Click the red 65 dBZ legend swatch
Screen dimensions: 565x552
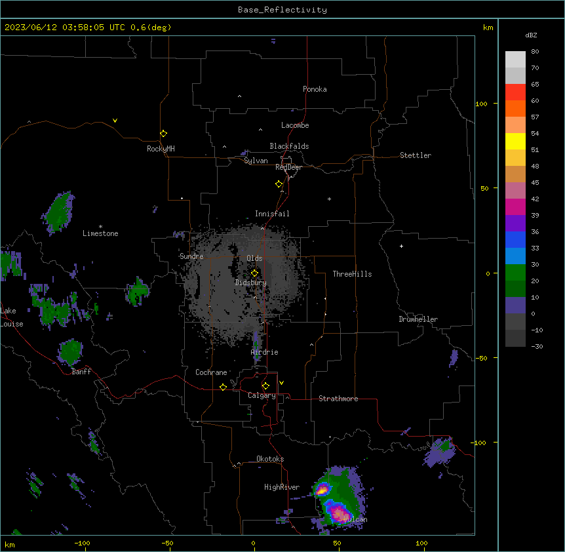[515, 92]
